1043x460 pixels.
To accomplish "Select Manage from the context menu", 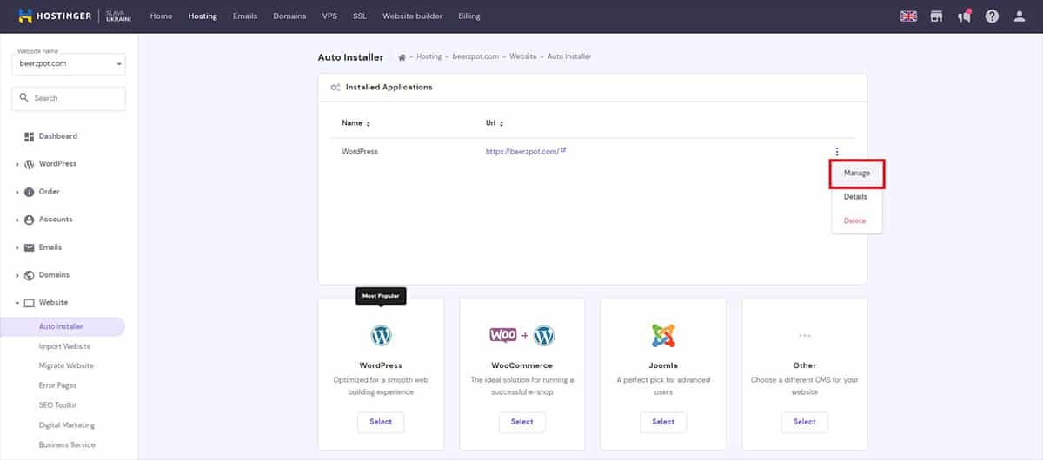I will tap(856, 174).
